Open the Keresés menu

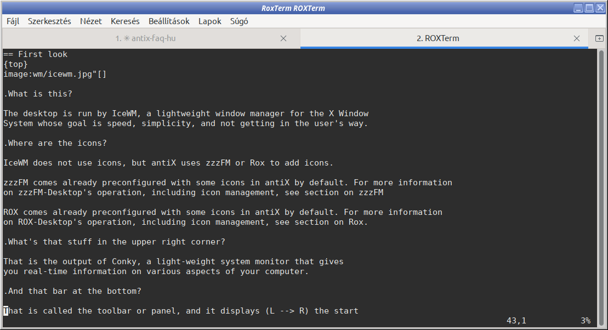[125, 21]
